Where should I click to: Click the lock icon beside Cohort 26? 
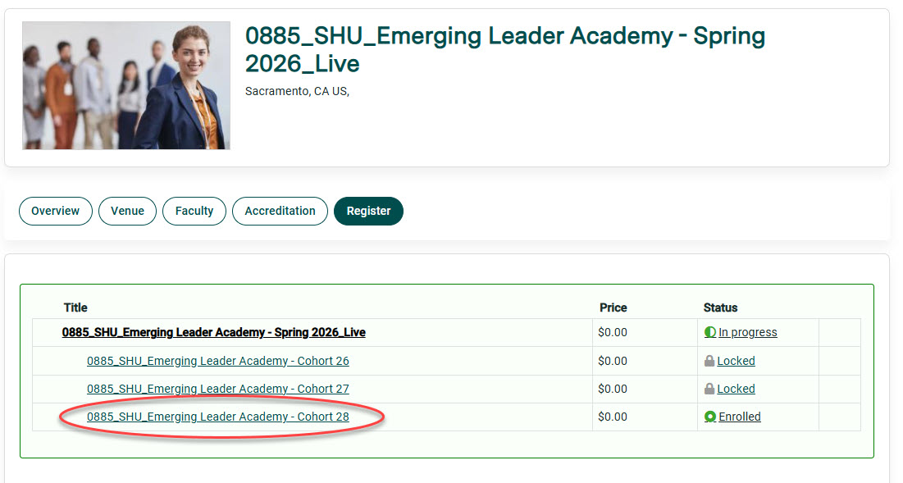click(x=710, y=361)
